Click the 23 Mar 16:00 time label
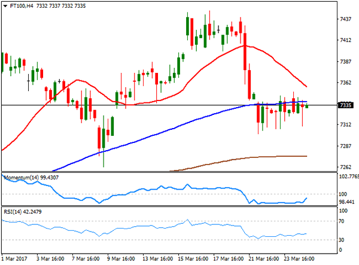The image size is (359, 265). click(x=299, y=259)
